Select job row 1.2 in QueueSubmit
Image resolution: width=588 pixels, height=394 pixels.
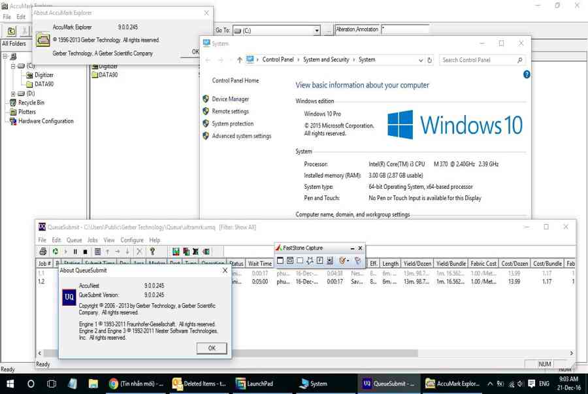click(306, 282)
